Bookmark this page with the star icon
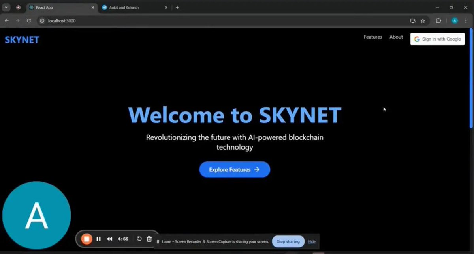 (x=423, y=21)
